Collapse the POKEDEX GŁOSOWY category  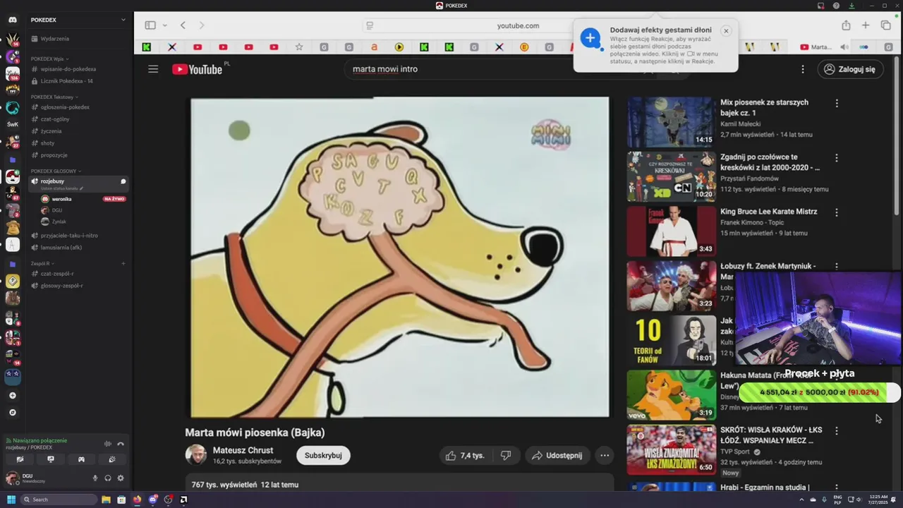[x=56, y=171]
